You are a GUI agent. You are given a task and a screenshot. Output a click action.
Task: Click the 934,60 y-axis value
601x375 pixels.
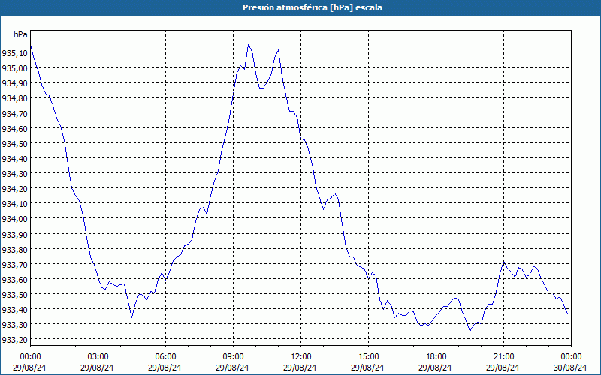pyautogui.click(x=14, y=128)
